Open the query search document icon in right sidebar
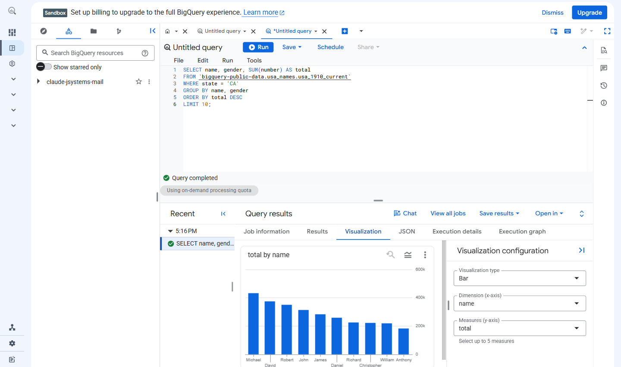The height and width of the screenshot is (367, 621). pos(604,50)
